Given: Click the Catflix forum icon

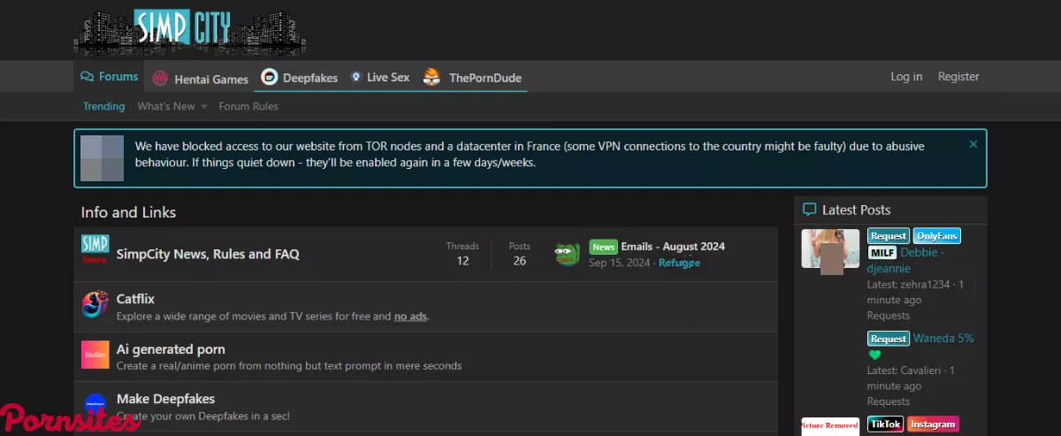Looking at the screenshot, I should click(x=95, y=304).
